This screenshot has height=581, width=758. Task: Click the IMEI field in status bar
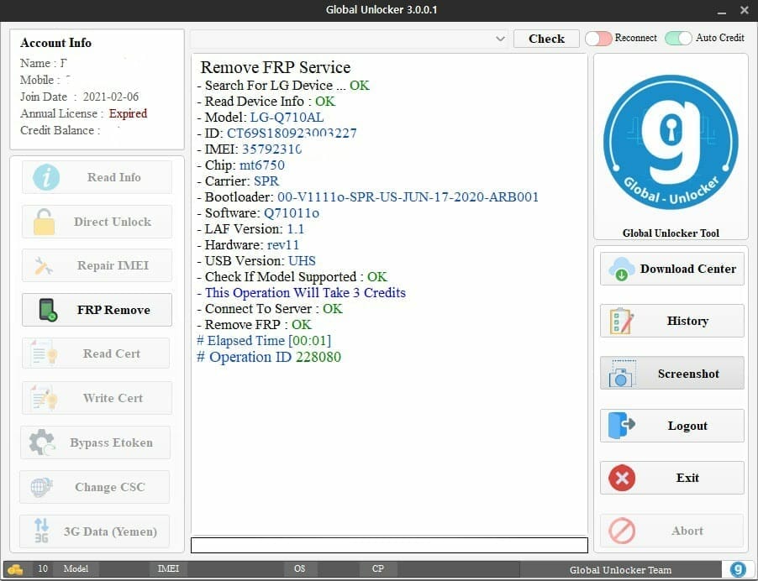pyautogui.click(x=168, y=569)
